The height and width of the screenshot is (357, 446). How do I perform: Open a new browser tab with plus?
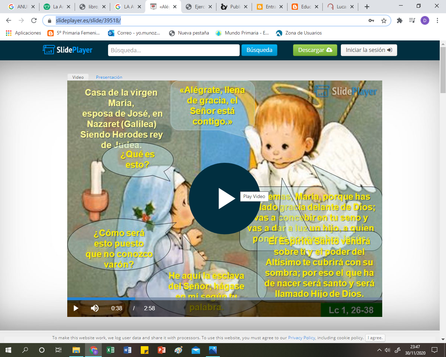(367, 7)
